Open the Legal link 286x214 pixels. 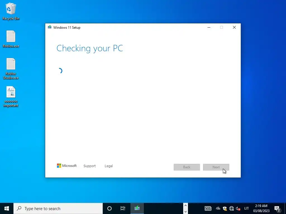tap(109, 166)
